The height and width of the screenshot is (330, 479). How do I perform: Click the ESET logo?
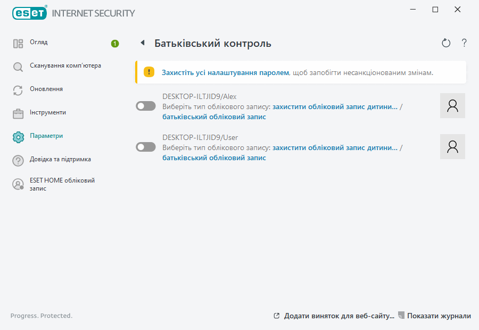pos(30,13)
